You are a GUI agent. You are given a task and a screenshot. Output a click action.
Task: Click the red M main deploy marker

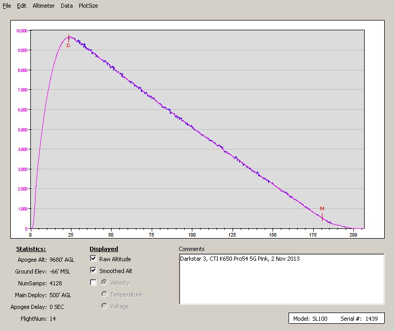coord(322,208)
